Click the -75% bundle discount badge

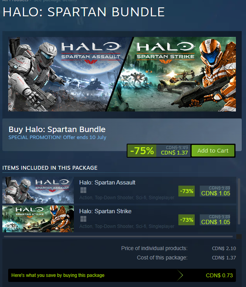coord(142,151)
